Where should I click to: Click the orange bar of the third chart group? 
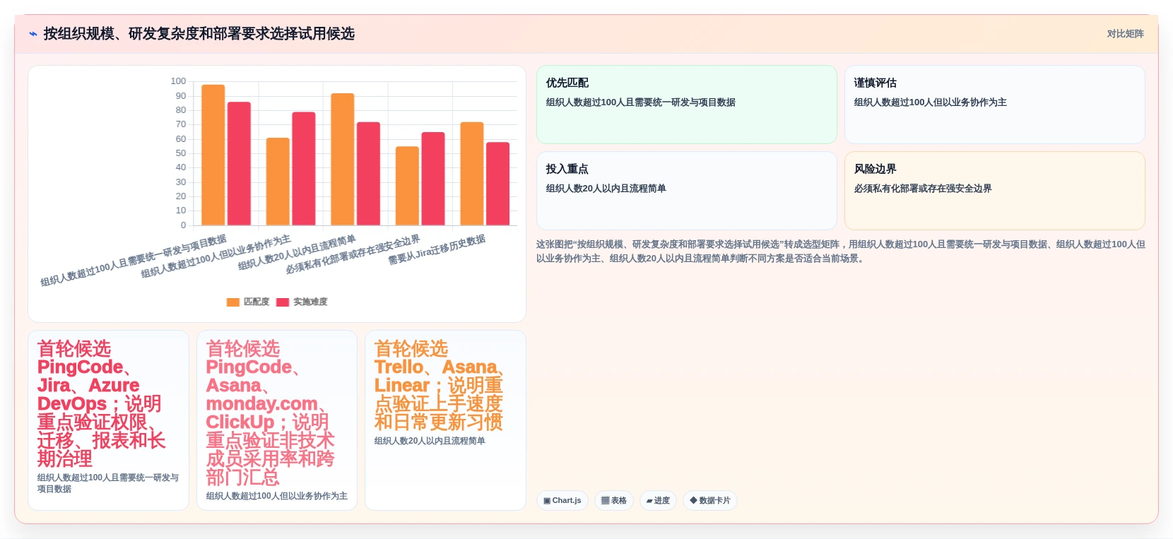point(343,160)
